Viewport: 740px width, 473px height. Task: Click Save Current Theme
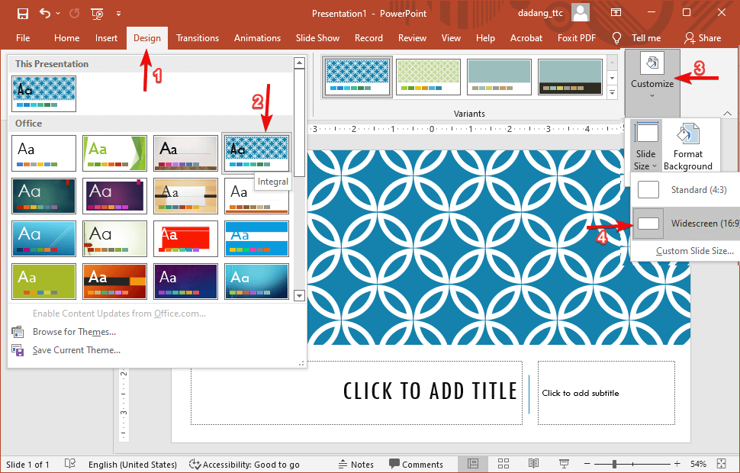click(x=76, y=349)
